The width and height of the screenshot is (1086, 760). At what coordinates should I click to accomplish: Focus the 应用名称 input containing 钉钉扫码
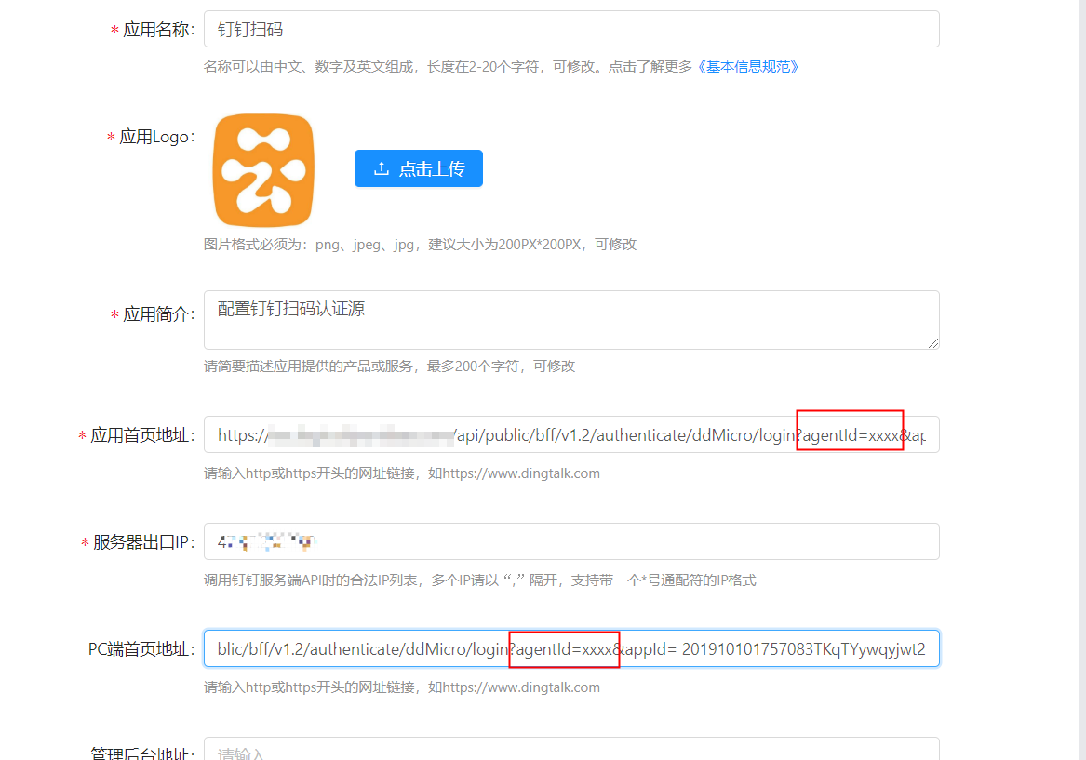pos(570,30)
